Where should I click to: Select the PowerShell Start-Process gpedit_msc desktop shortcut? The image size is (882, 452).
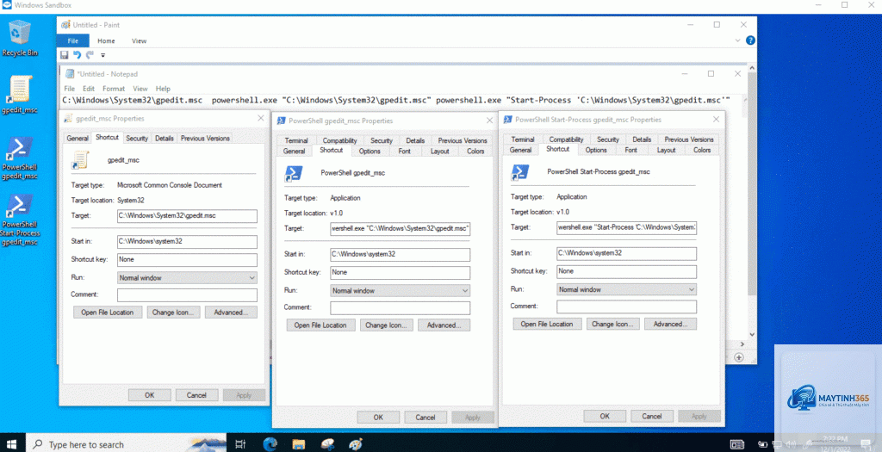(x=20, y=220)
